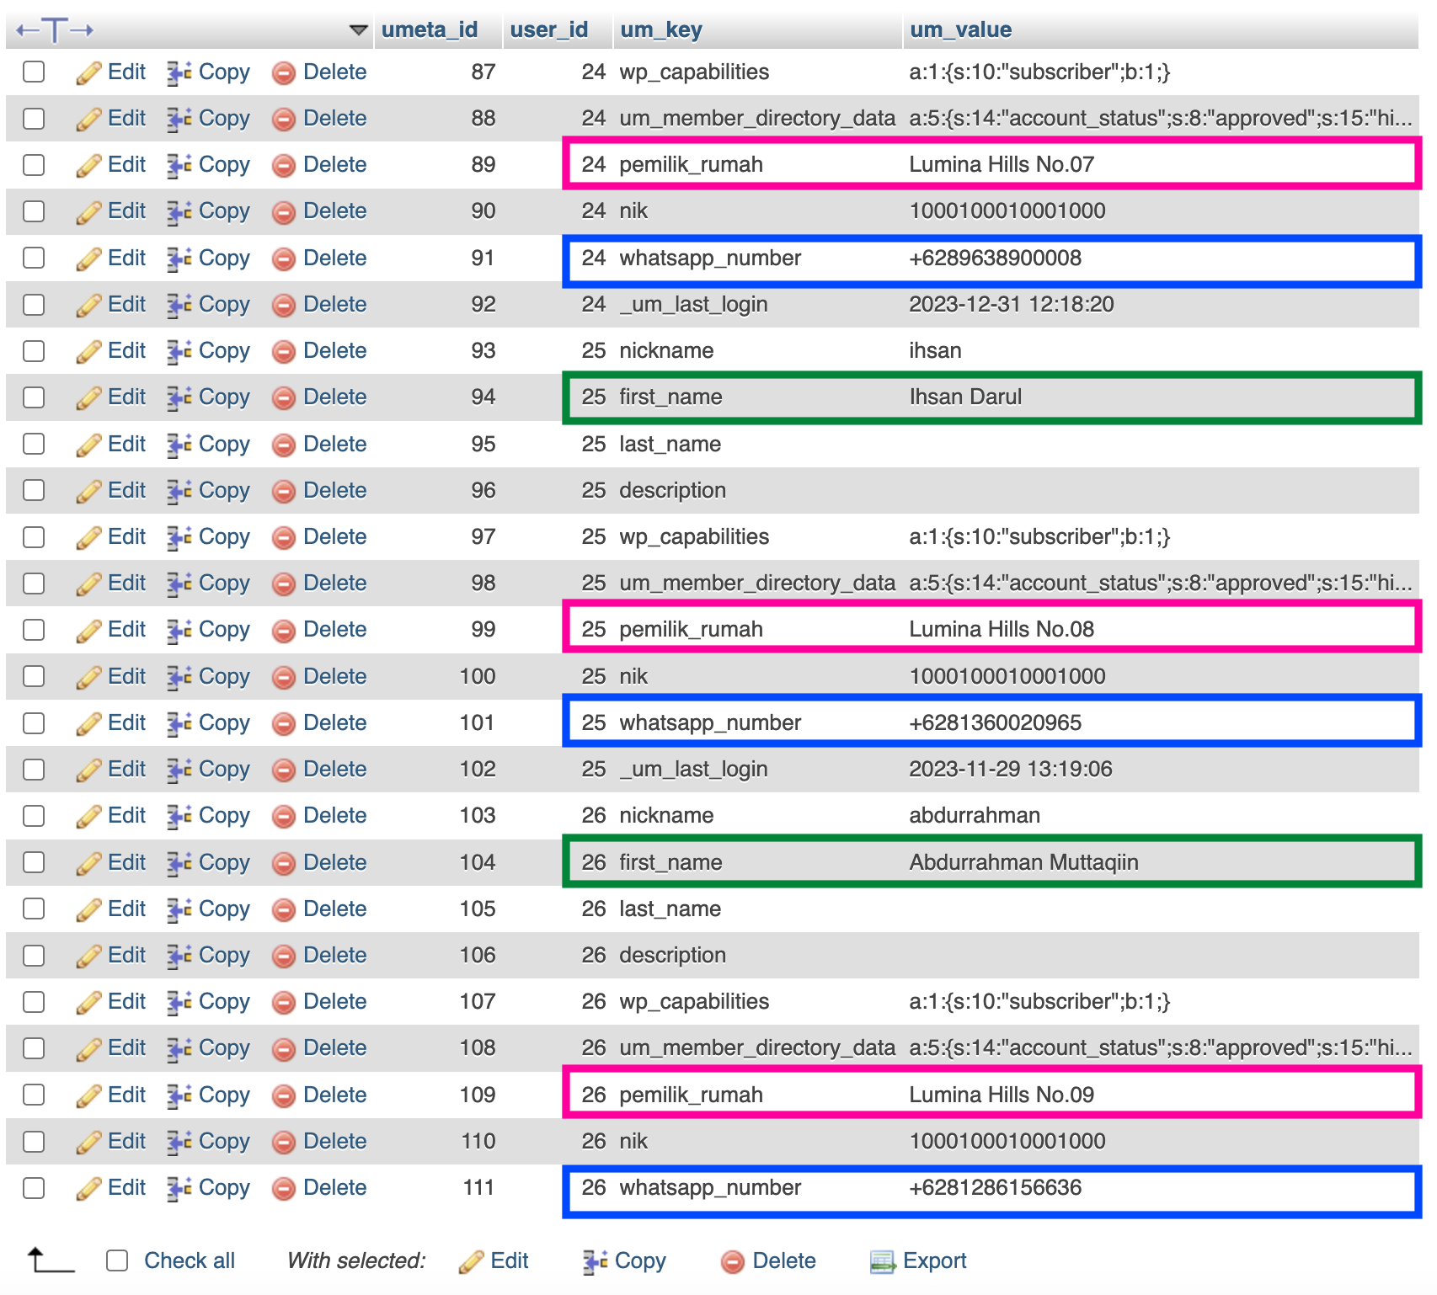The height and width of the screenshot is (1295, 1437).
Task: Sort by the user_id column header
Action: [x=549, y=30]
